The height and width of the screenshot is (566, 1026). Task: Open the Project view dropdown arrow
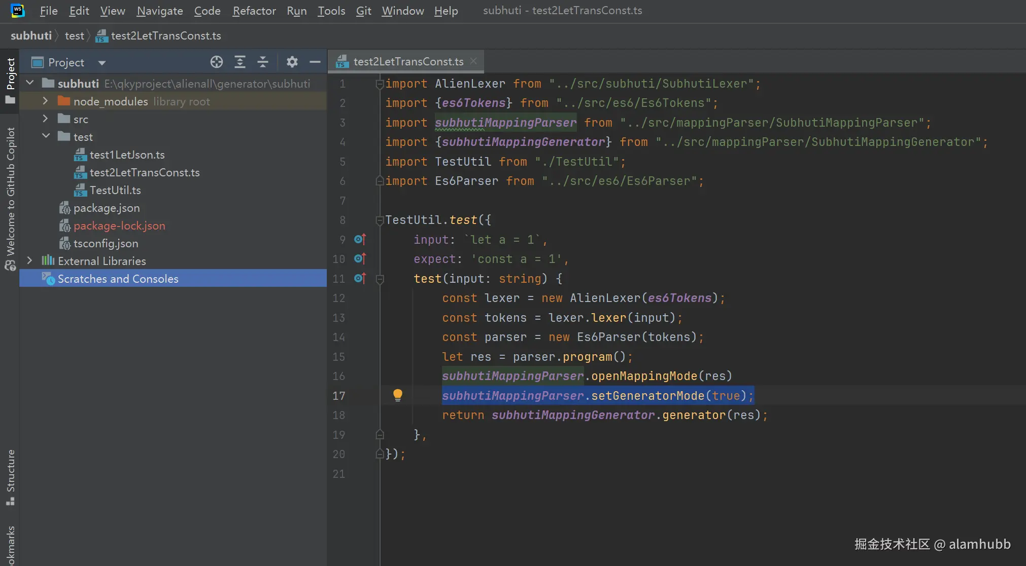click(x=101, y=63)
